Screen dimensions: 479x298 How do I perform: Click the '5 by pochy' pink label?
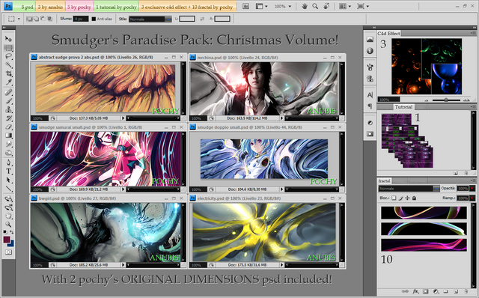79,7
